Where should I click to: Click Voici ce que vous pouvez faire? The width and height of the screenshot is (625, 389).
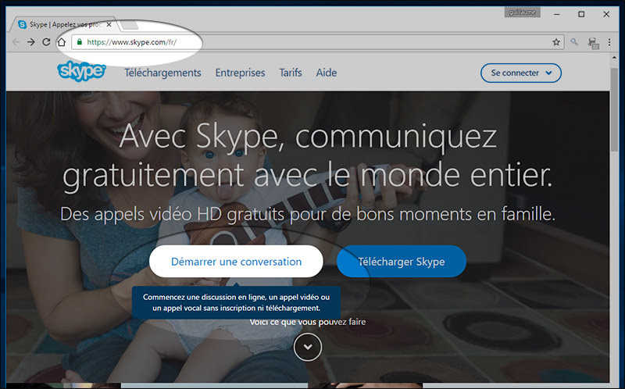(x=308, y=322)
